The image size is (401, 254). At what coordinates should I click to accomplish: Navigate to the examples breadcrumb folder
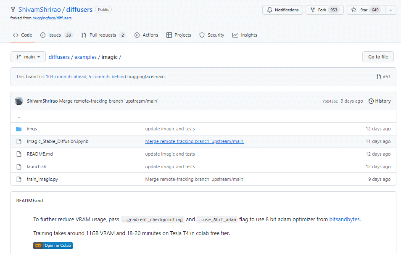[x=85, y=57]
